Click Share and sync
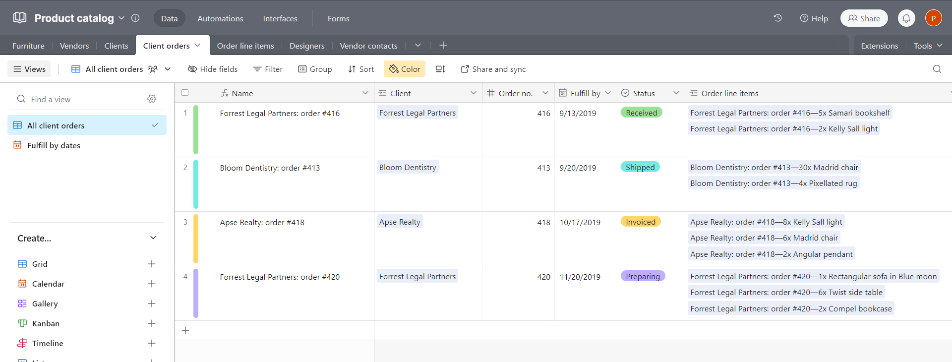The image size is (952, 362). (493, 69)
